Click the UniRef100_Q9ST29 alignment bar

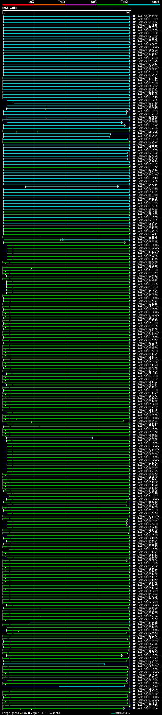pyautogui.click(x=72, y=103)
